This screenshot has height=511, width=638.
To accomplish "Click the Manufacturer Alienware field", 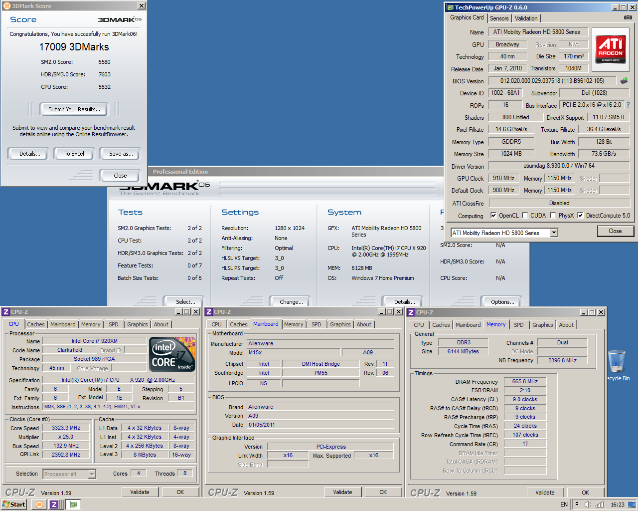I will [x=320, y=343].
